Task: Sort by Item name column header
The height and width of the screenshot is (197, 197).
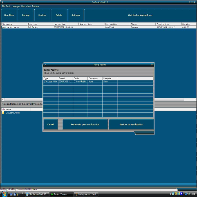Action: point(14,24)
